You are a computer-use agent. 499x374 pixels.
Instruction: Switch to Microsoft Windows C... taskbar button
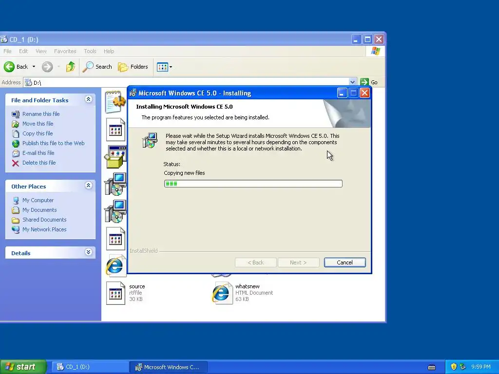click(169, 367)
